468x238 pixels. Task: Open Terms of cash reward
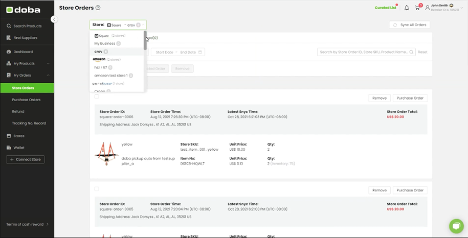pos(27,224)
